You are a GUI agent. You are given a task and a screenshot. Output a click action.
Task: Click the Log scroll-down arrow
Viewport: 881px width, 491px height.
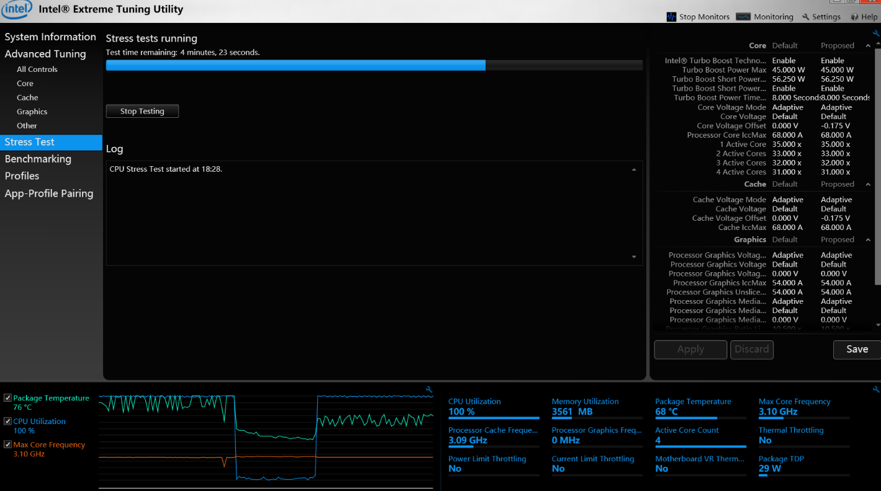(634, 257)
